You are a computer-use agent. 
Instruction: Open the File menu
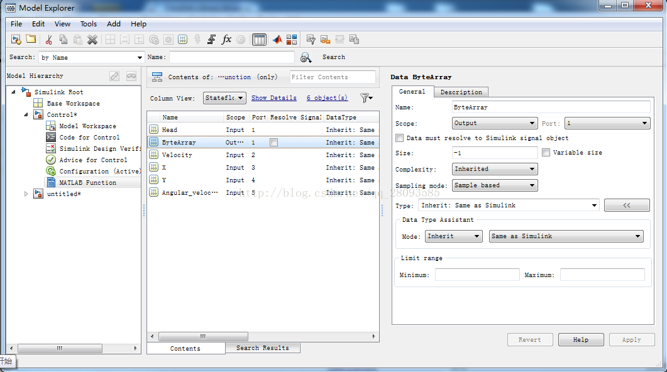click(x=16, y=24)
